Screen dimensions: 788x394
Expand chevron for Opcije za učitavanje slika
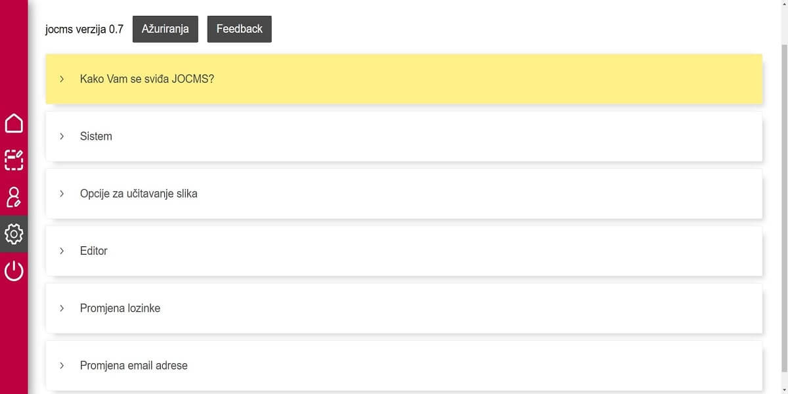click(x=62, y=194)
